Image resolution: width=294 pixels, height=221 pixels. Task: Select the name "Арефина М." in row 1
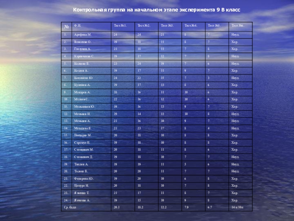83,35
